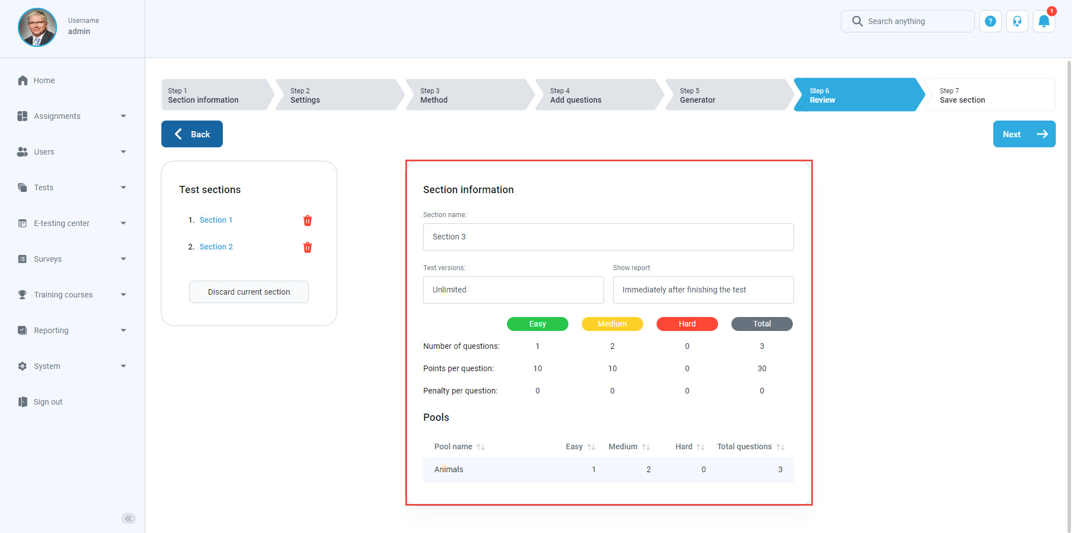Open the support headset icon
The width and height of the screenshot is (1072, 533).
[x=1017, y=22]
